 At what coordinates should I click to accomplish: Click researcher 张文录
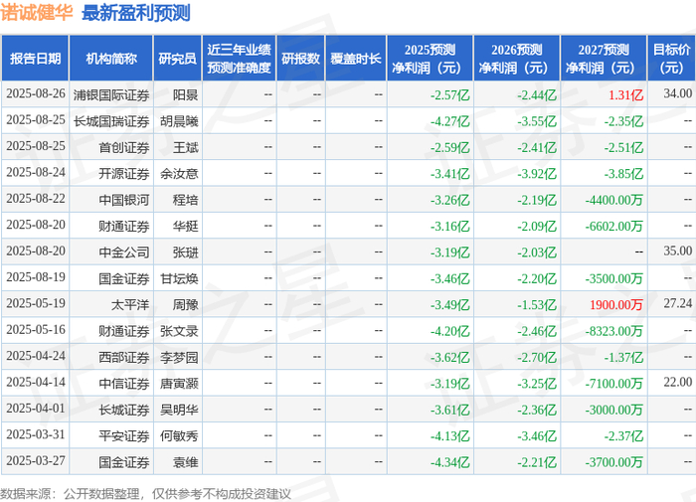point(179,331)
